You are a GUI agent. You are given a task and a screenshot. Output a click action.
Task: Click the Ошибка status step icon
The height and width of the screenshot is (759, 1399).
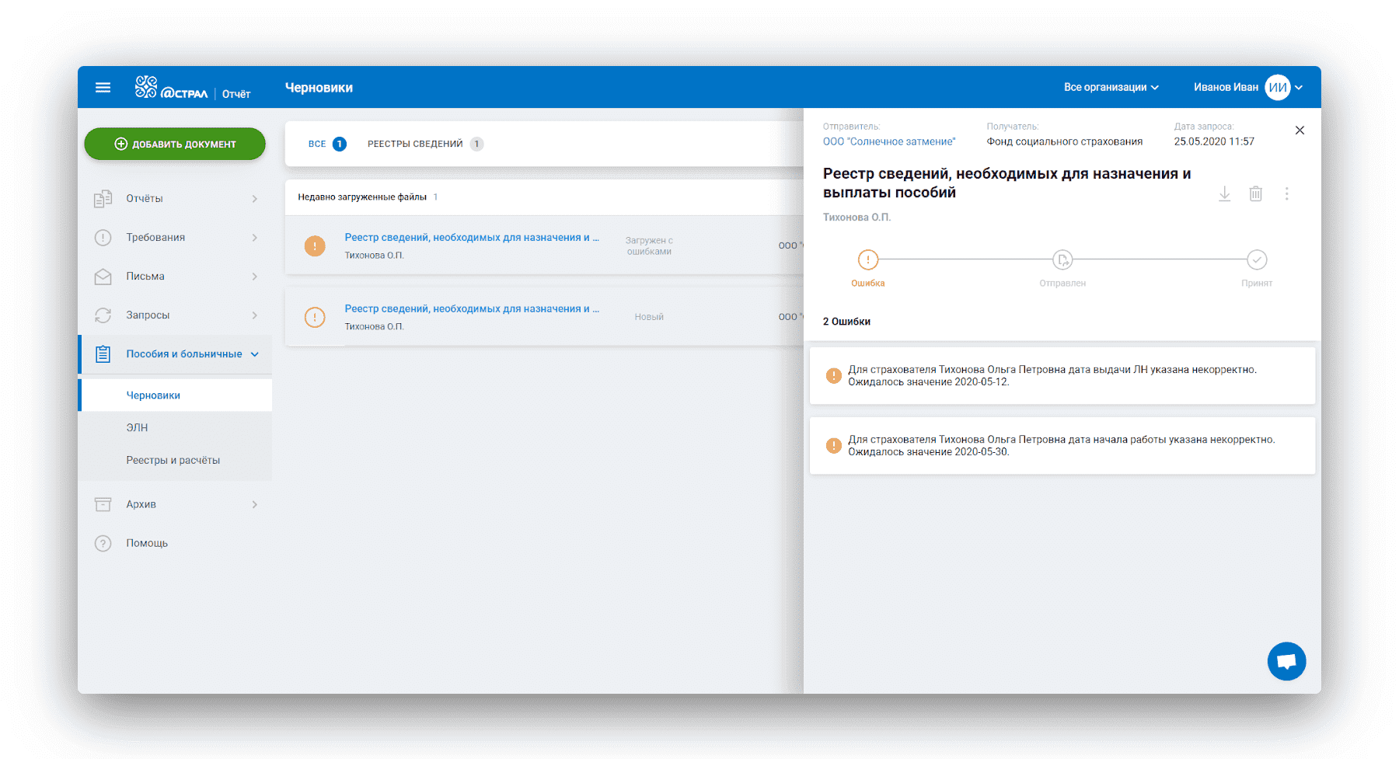coord(868,259)
